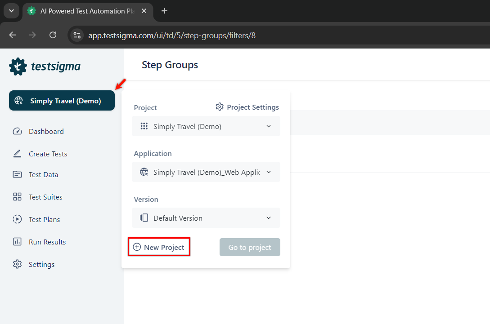
Task: Click the sidebar Settings gear icon
Action: 17,264
